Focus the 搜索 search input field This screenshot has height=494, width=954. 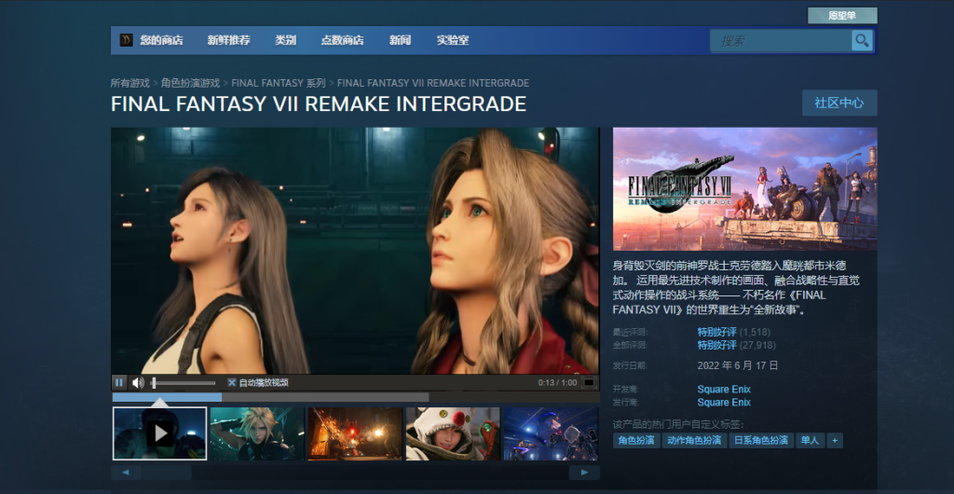781,41
